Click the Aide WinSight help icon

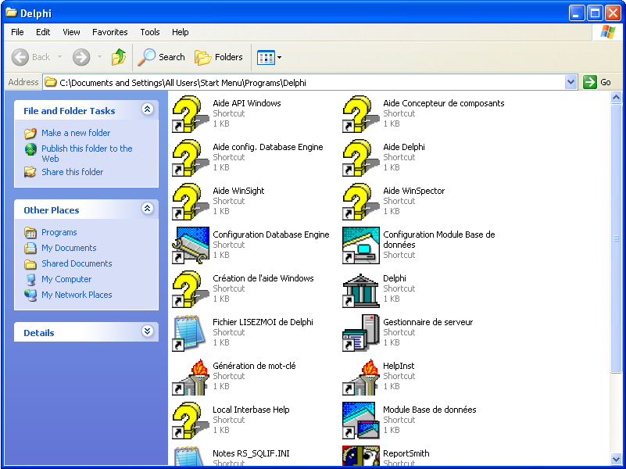[x=190, y=202]
